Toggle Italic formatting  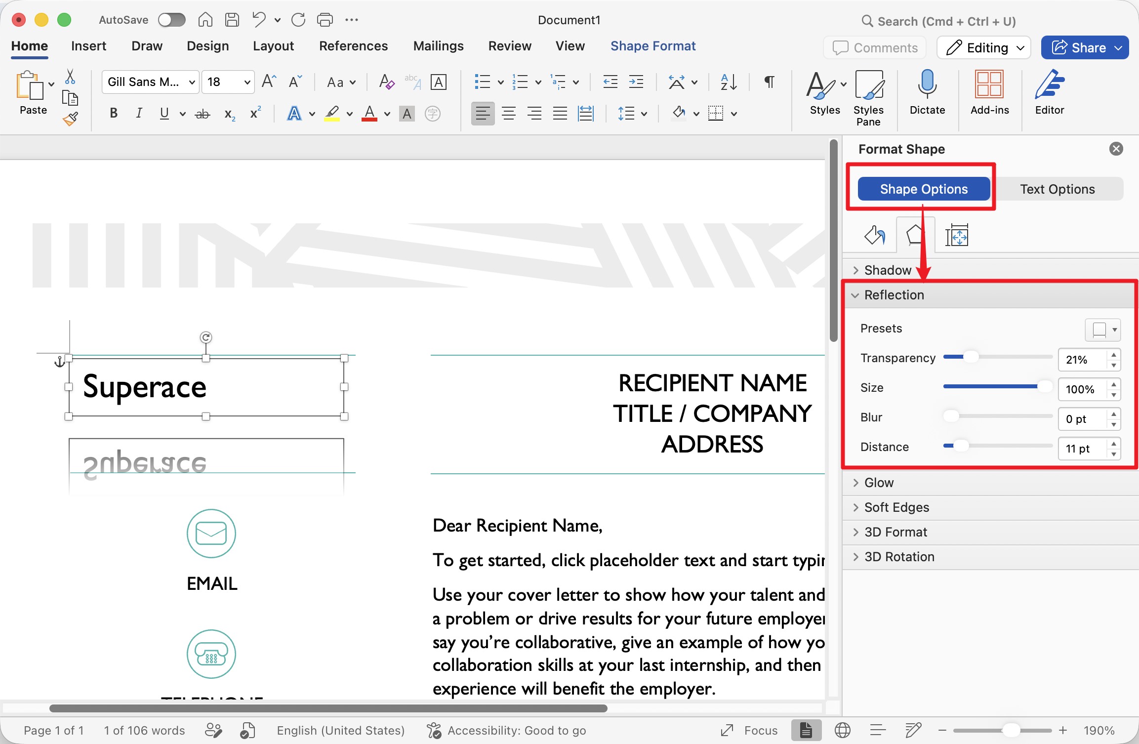(x=139, y=113)
